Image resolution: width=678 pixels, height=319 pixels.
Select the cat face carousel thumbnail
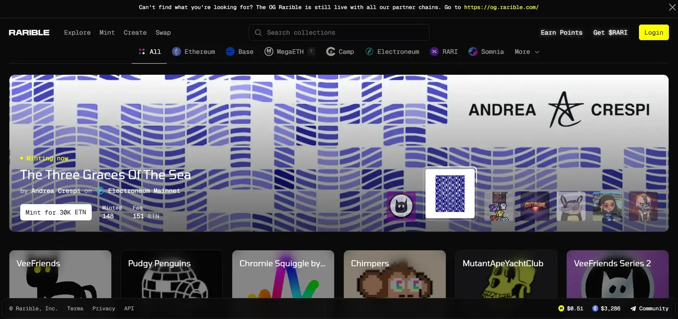(401, 206)
